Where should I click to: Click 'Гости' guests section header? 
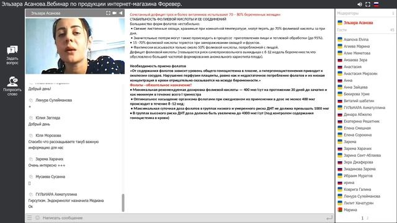click(342, 30)
